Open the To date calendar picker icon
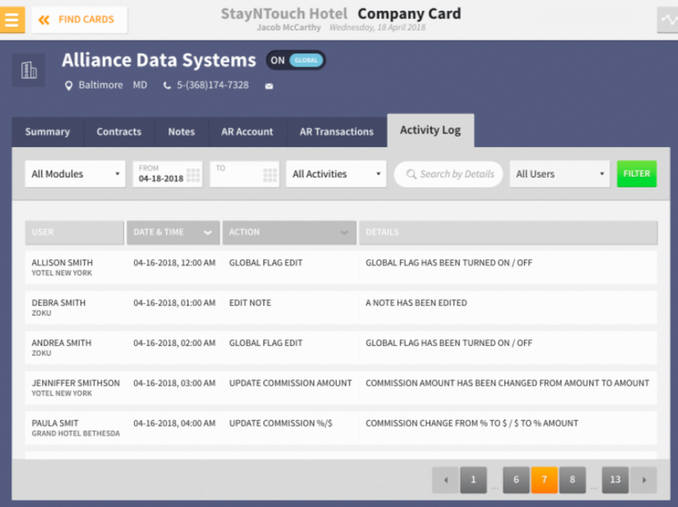Viewport: 678px width, 507px height. [270, 175]
